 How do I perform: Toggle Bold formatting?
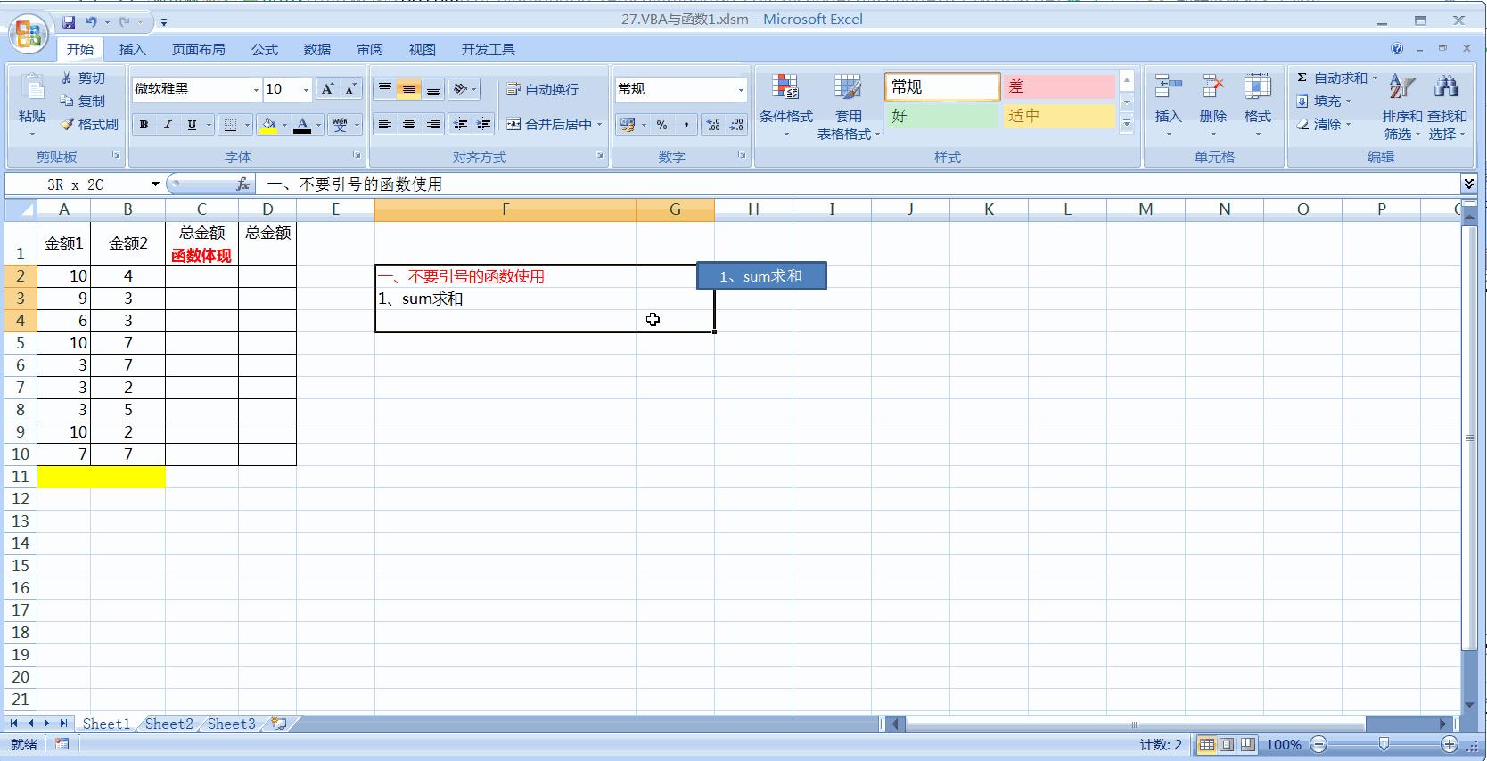(144, 125)
